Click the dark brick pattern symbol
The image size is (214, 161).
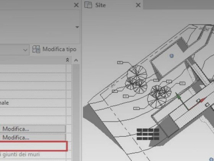pyautogui.click(x=148, y=134)
